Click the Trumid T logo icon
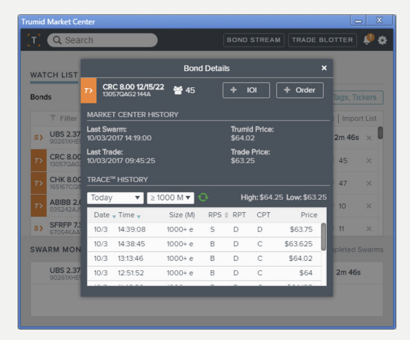The image size is (410, 340). [x=34, y=40]
